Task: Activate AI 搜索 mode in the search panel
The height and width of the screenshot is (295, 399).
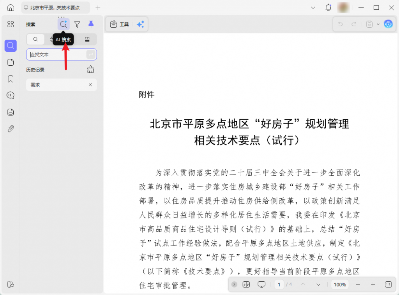Action: point(64,24)
